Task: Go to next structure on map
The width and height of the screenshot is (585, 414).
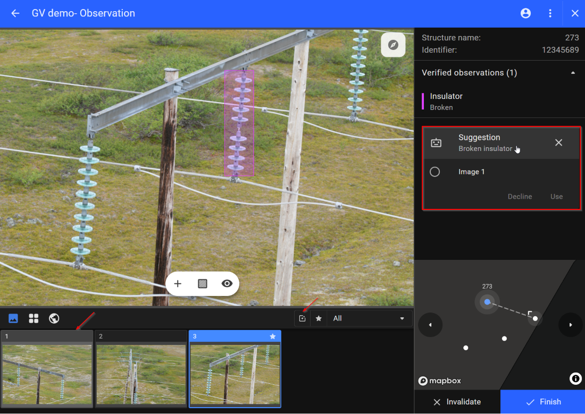Action: [570, 325]
